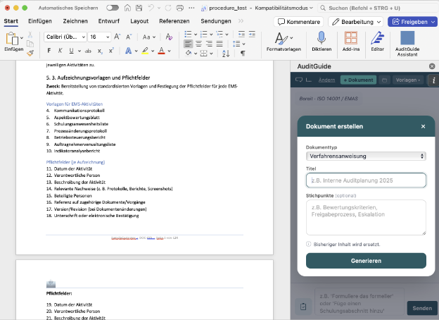Redo using the circular arrow icon

click(x=168, y=8)
